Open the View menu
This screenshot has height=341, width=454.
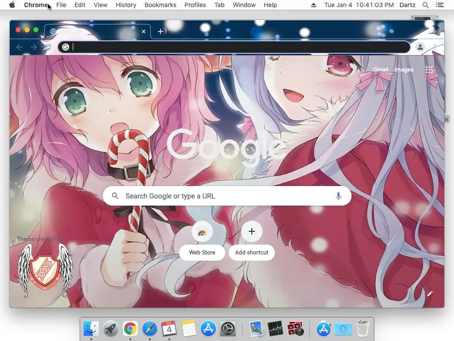(x=101, y=5)
